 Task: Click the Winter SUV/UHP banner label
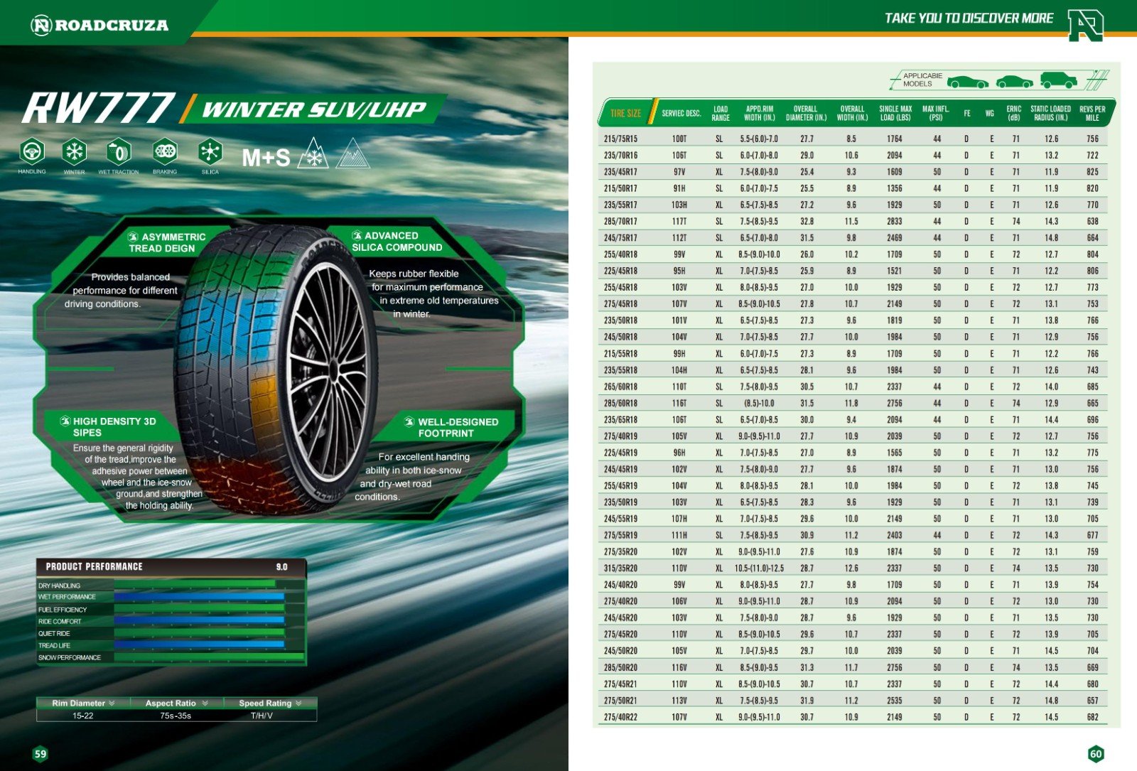[314, 109]
